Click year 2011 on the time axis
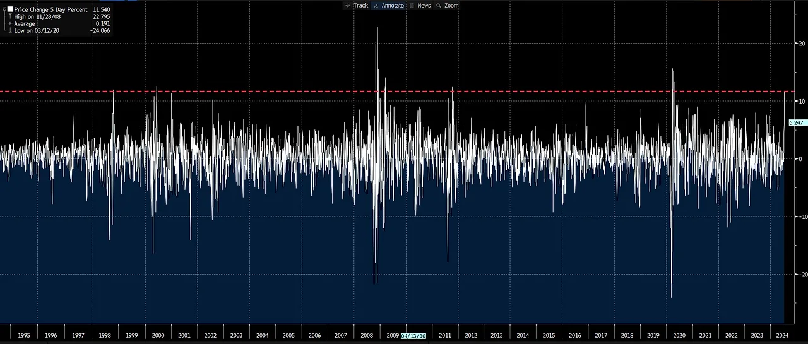 pos(445,336)
